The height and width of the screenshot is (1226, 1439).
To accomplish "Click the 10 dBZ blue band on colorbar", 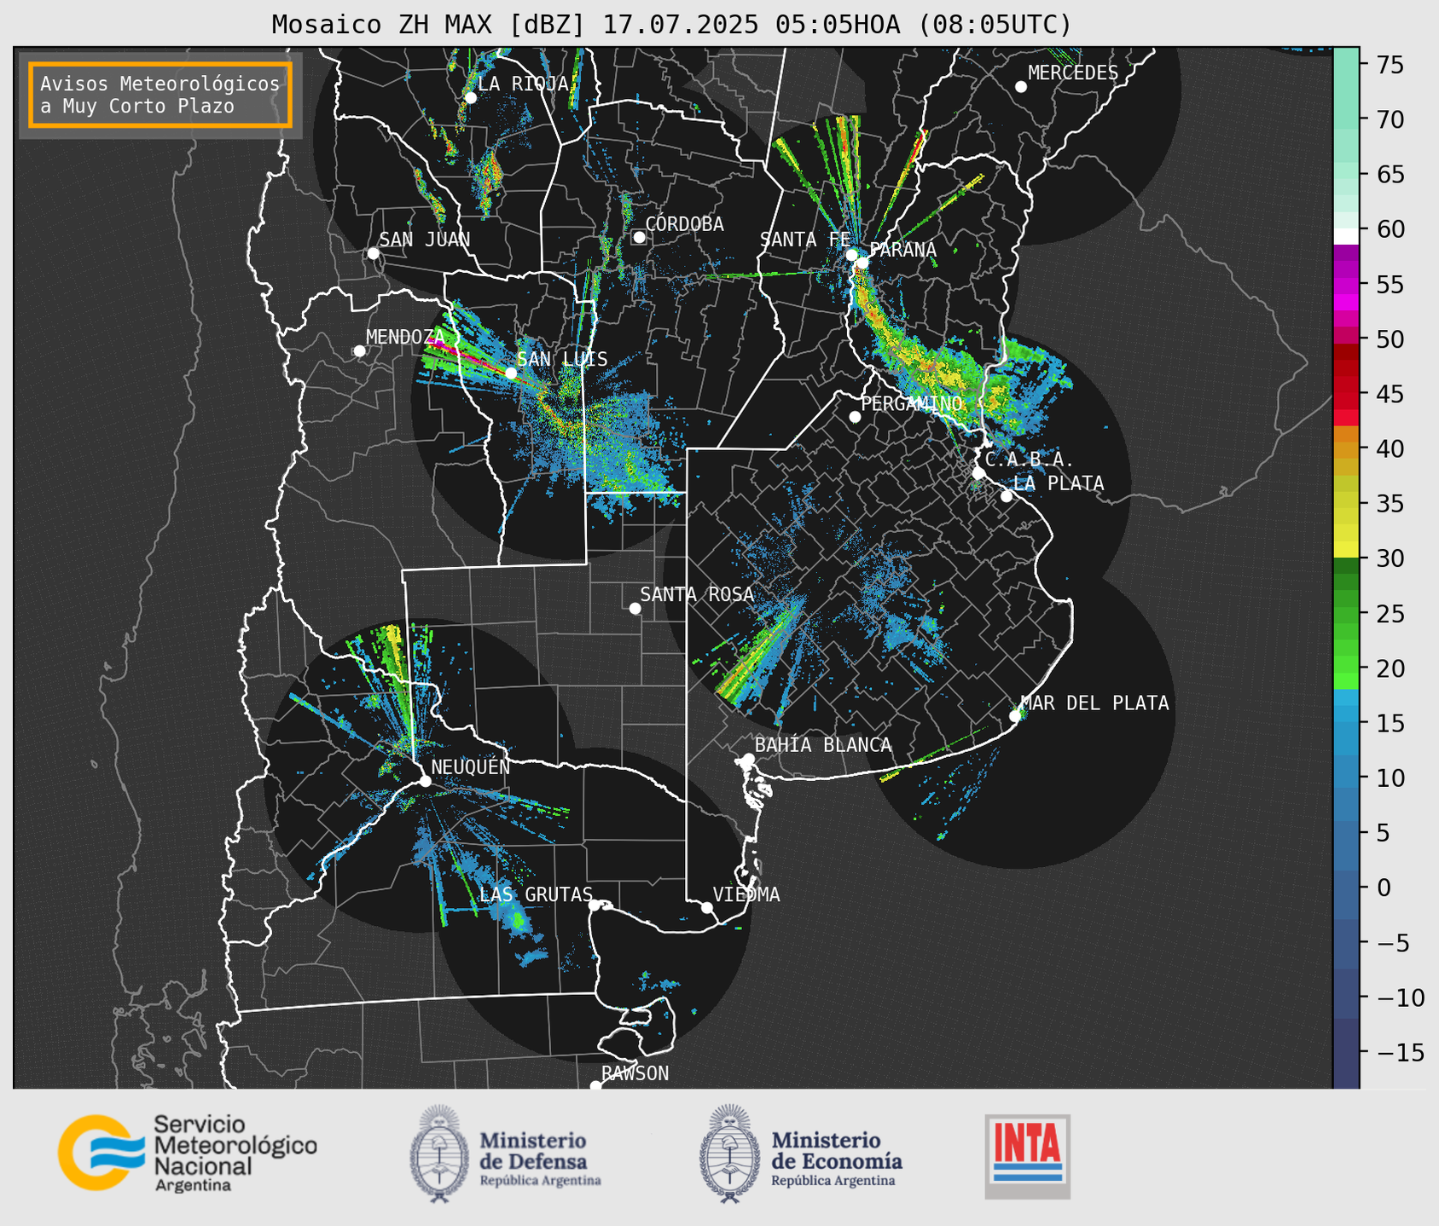I will coord(1346,778).
